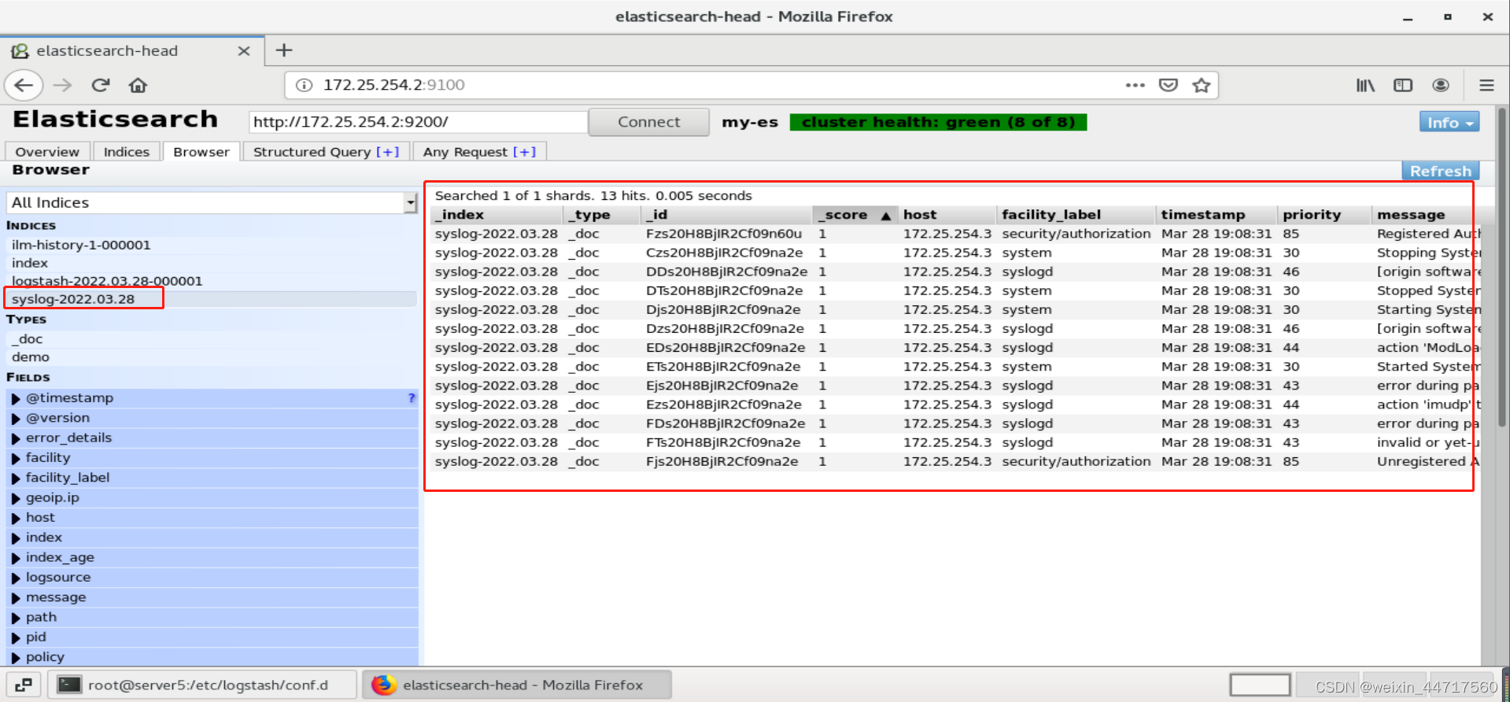Open the Any Request tab
Image resolution: width=1510 pixels, height=702 pixels.
pyautogui.click(x=479, y=152)
